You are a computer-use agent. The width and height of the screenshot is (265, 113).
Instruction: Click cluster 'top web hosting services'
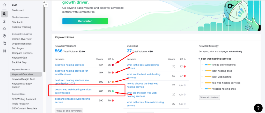coord(226,83)
